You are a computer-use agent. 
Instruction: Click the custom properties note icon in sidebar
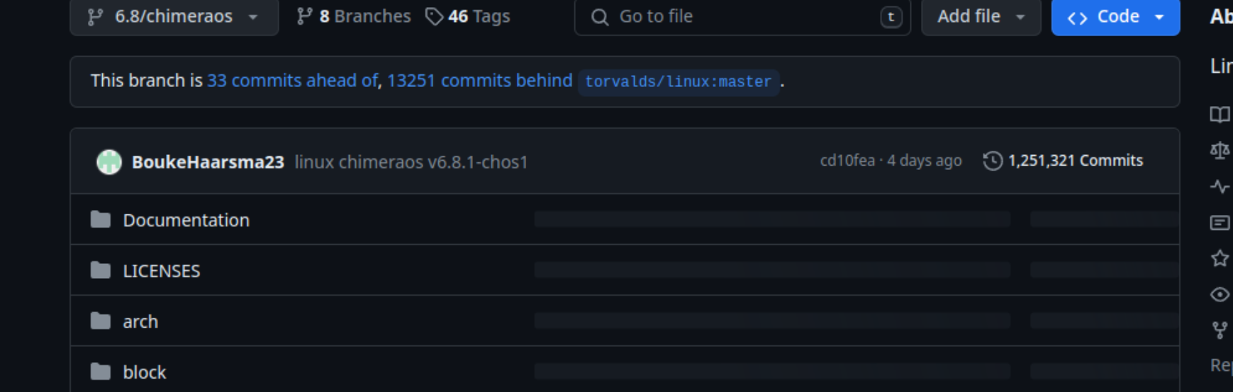[1220, 223]
